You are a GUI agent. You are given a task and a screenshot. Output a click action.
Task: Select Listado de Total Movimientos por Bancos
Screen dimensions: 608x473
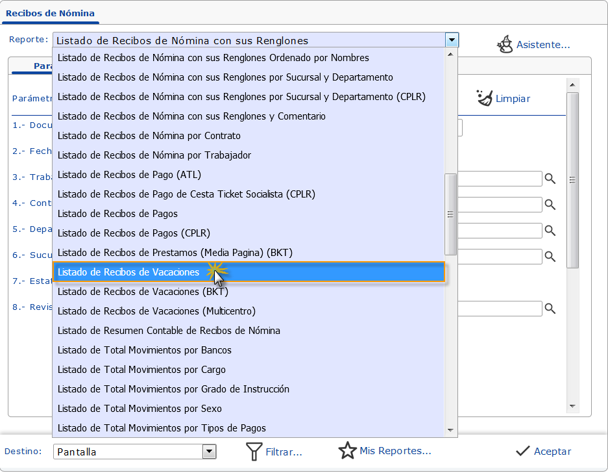click(144, 350)
